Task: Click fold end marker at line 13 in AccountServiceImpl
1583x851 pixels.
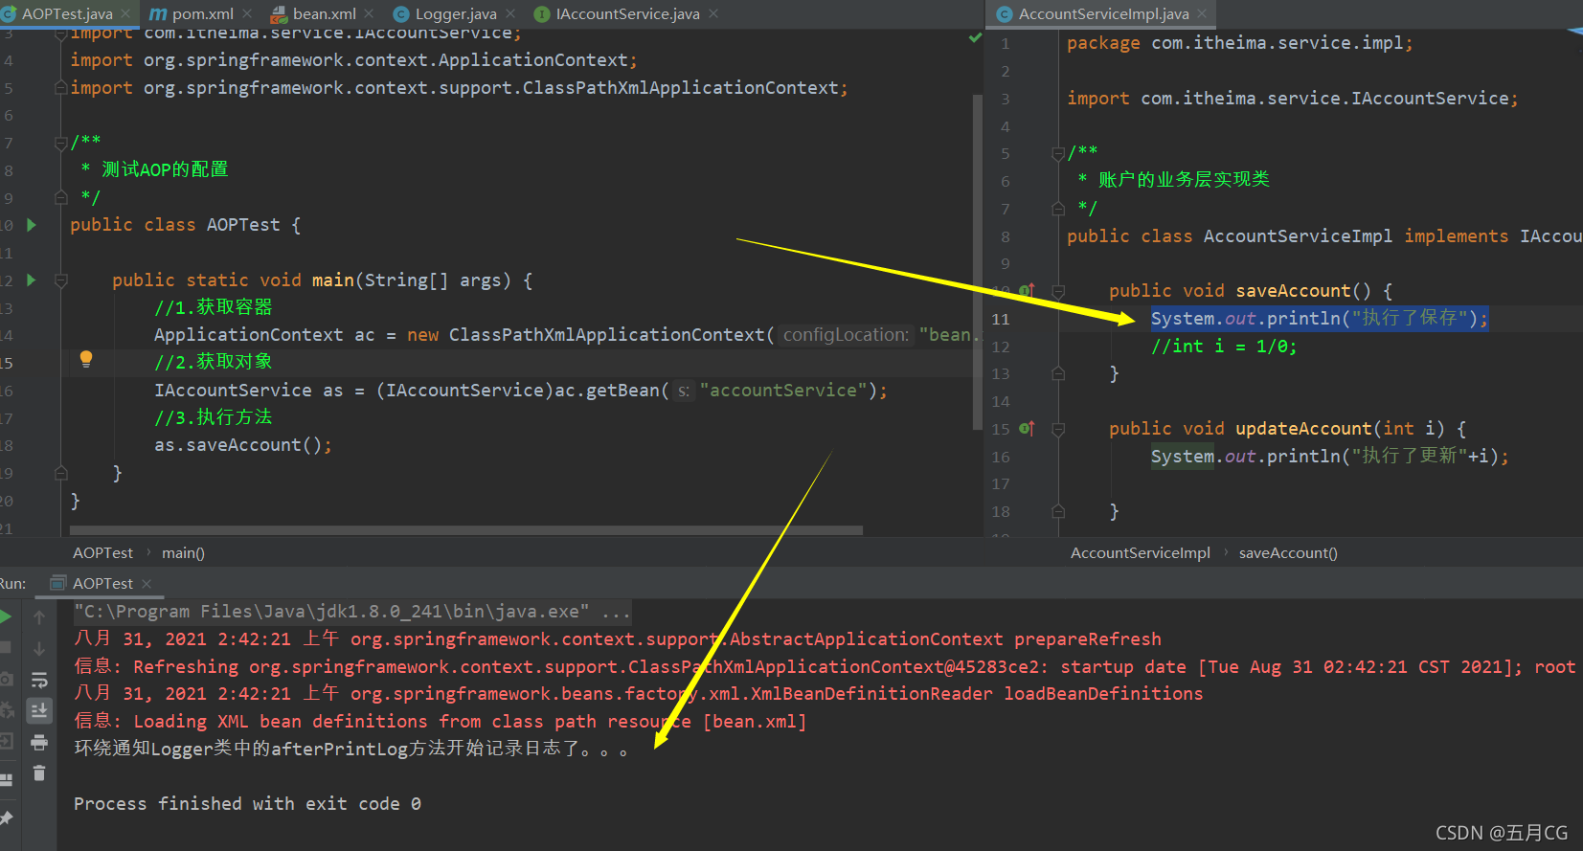Action: [x=1058, y=374]
